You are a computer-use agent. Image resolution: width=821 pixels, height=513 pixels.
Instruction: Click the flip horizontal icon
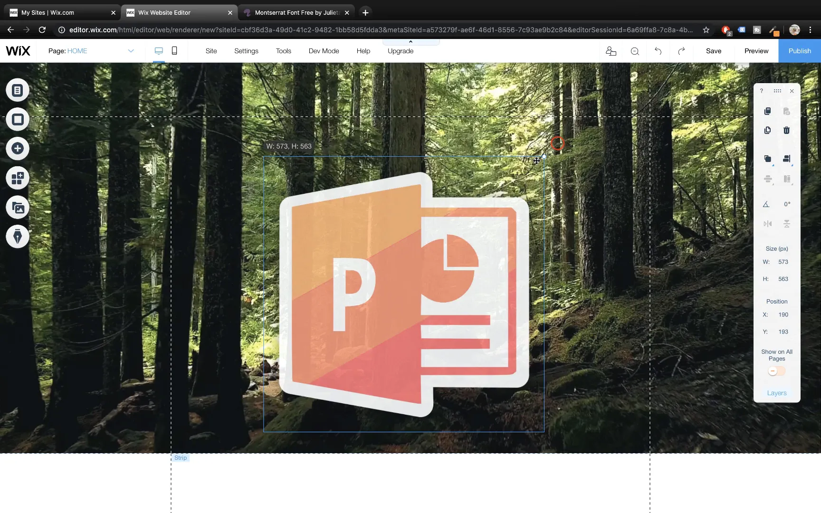click(x=768, y=224)
